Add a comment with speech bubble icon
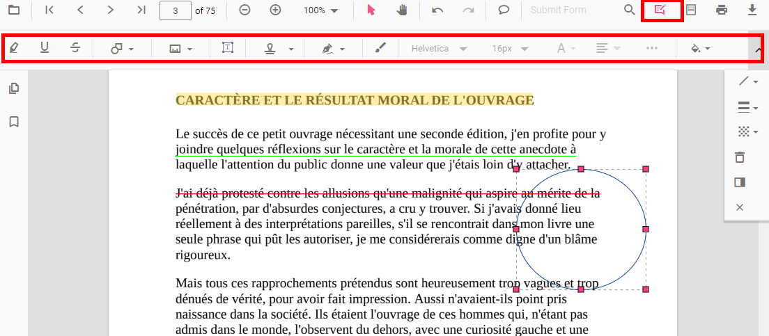 click(x=504, y=10)
